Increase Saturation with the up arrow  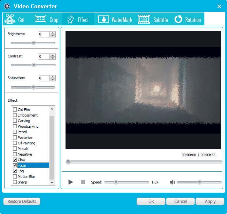52,77
